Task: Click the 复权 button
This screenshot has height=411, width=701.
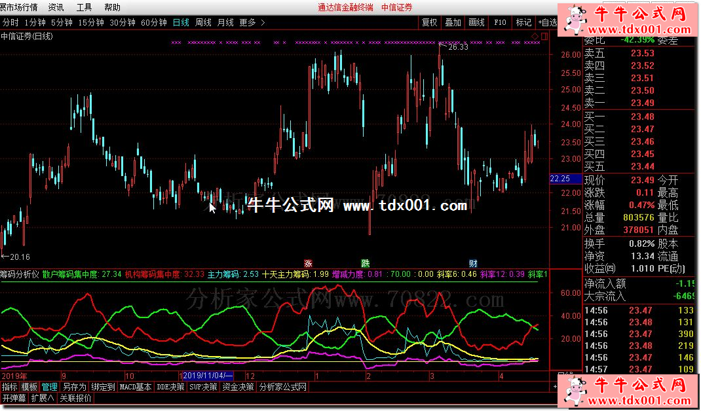Action: pos(430,22)
